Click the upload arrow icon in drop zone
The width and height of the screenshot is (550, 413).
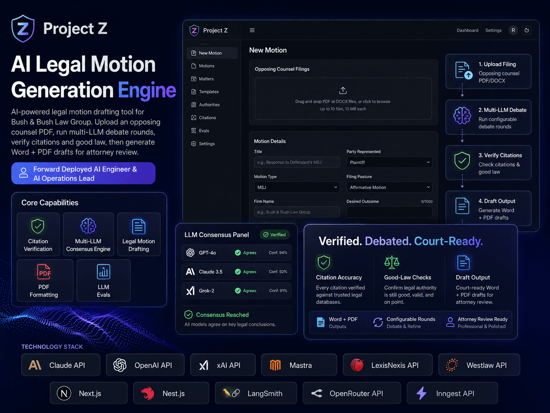coord(343,91)
